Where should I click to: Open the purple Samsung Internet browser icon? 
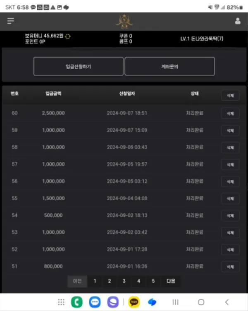(x=113, y=302)
